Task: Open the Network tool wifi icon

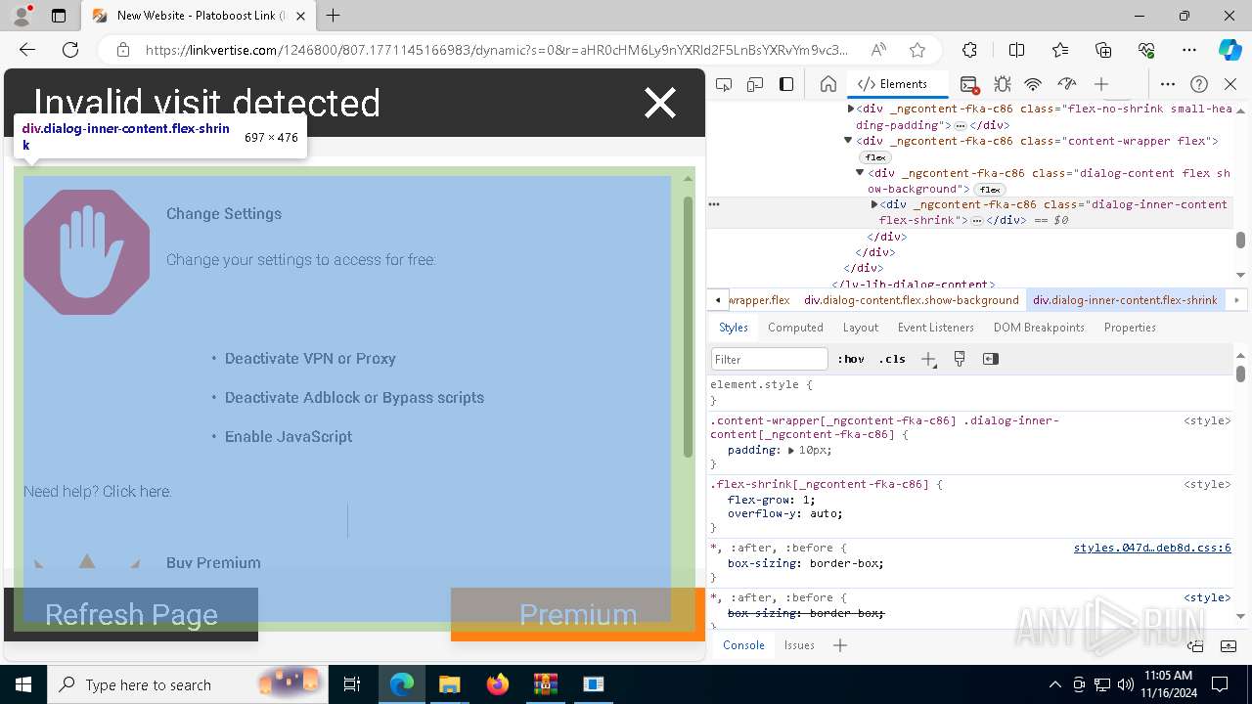Action: click(x=1033, y=84)
